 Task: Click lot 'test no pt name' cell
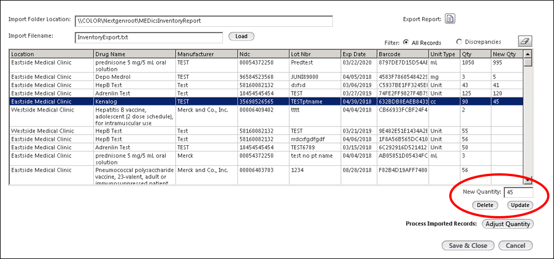(315, 159)
